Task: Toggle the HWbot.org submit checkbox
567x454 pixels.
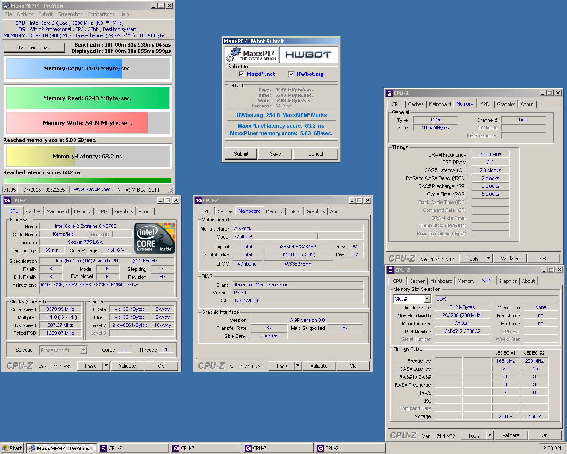Action: [x=291, y=74]
